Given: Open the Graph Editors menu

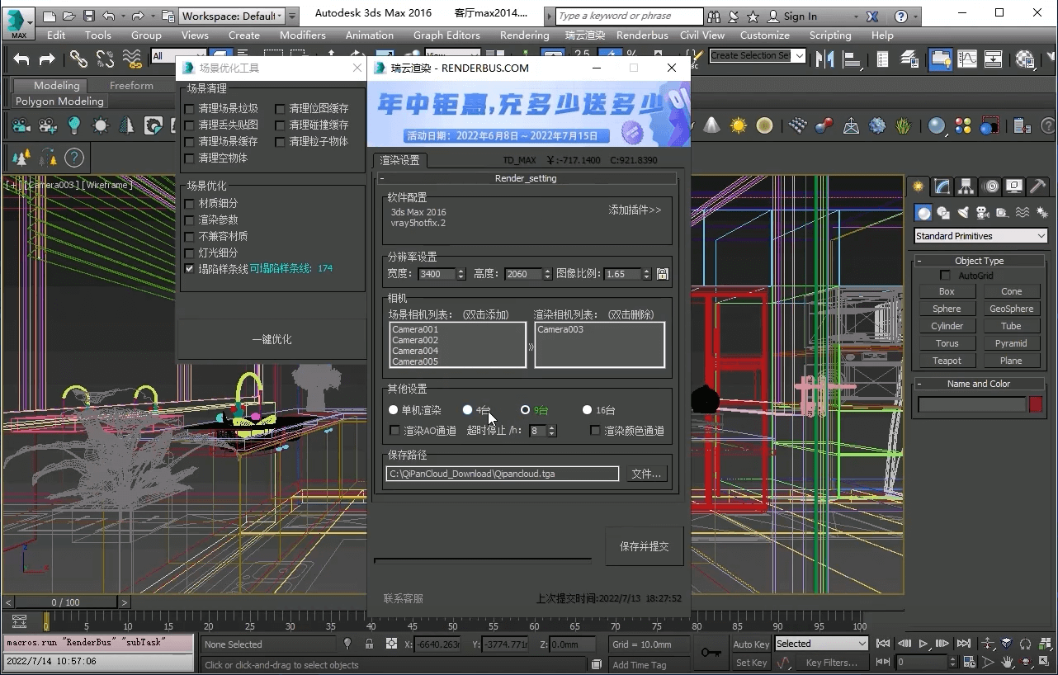Looking at the screenshot, I should coord(446,35).
